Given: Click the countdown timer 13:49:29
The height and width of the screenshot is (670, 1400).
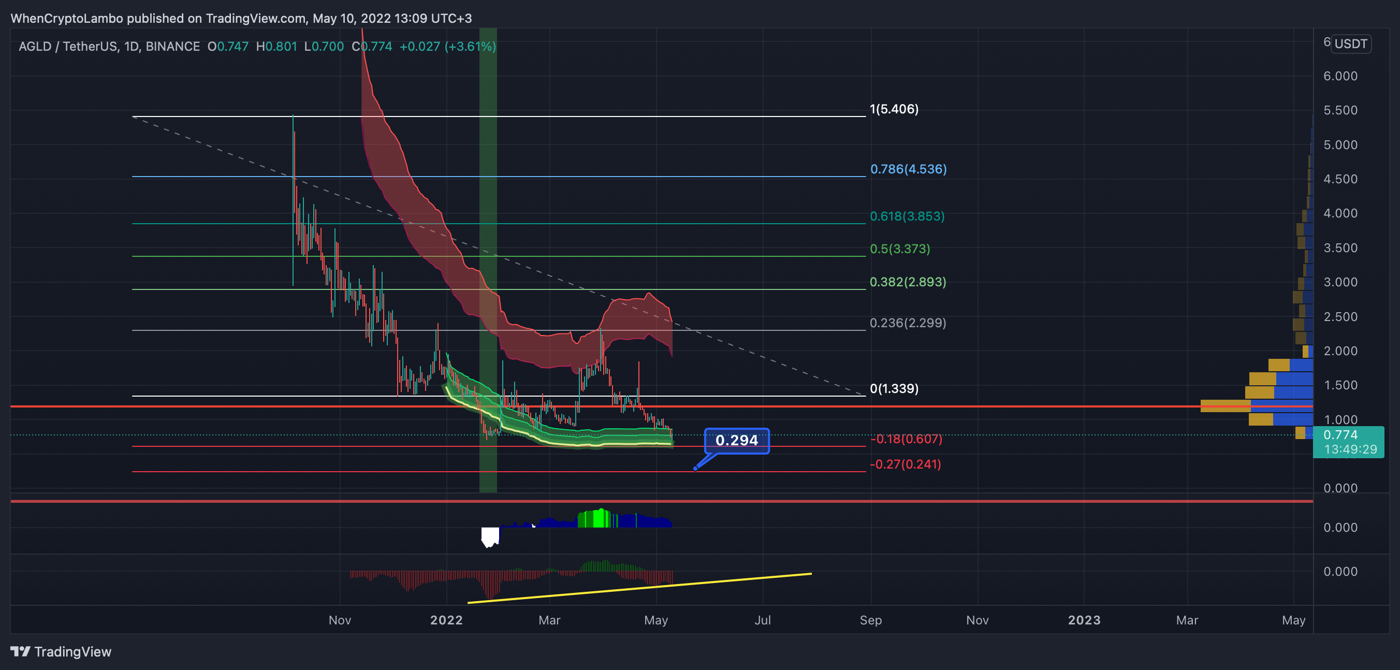Looking at the screenshot, I should tap(1350, 449).
